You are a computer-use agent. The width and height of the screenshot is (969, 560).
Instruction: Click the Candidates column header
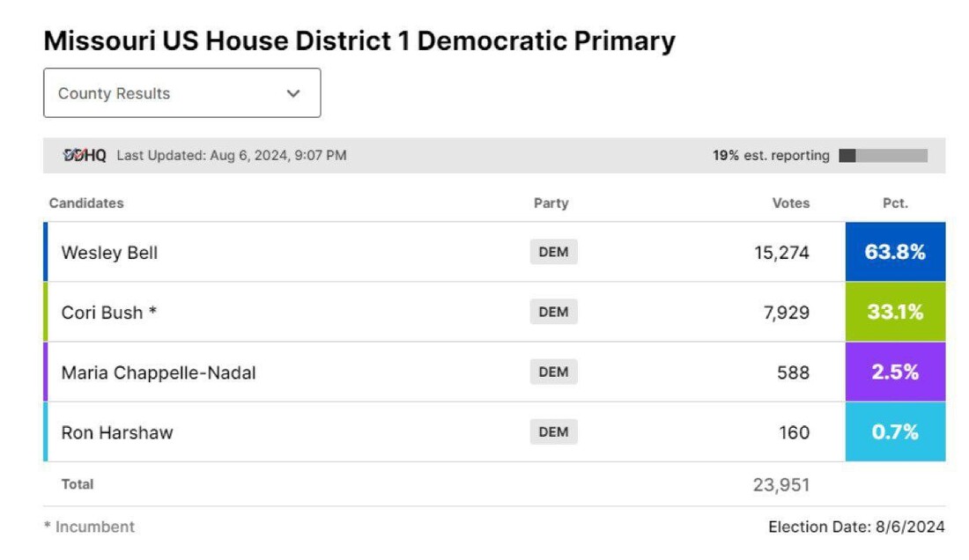86,203
